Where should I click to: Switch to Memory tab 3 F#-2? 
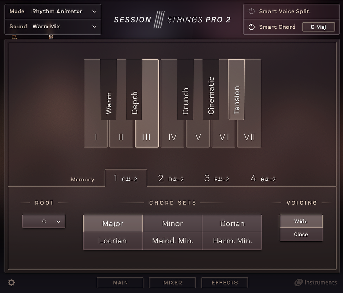[x=217, y=178]
